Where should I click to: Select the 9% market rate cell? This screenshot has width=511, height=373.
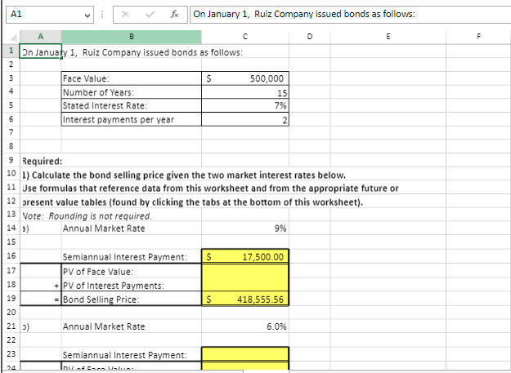pos(245,229)
